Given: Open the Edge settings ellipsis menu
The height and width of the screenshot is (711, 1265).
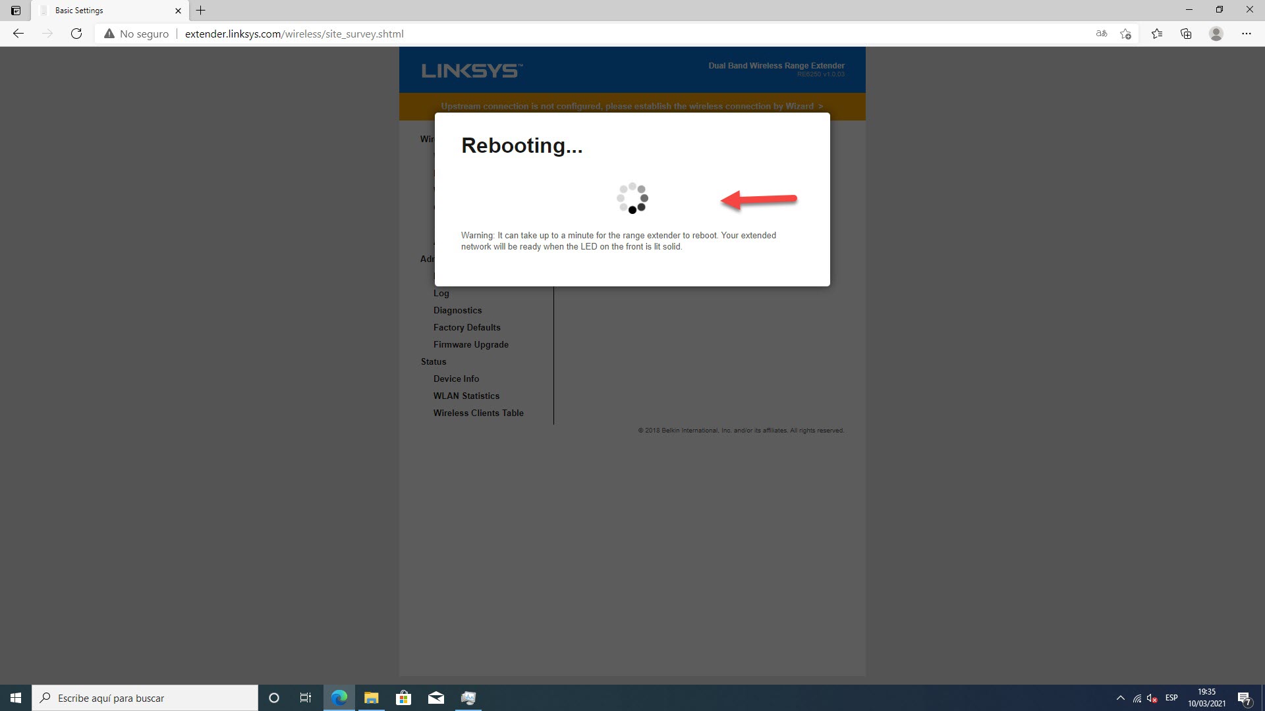Looking at the screenshot, I should [x=1246, y=34].
